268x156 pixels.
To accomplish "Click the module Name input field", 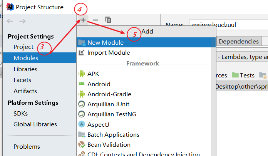I will coord(228,25).
